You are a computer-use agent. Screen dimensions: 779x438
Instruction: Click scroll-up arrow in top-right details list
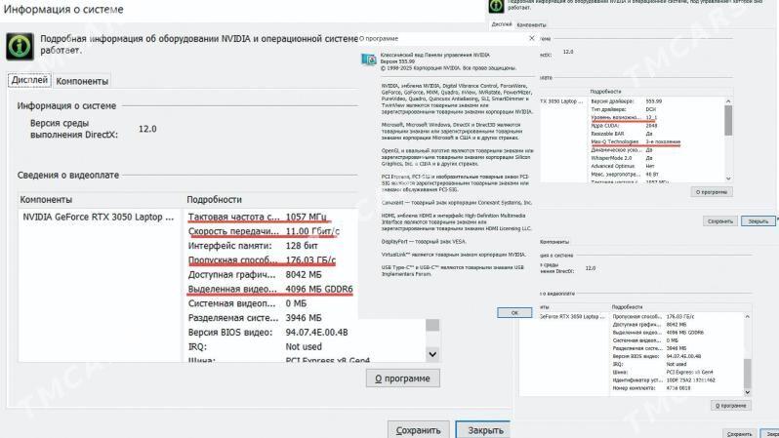click(x=728, y=101)
